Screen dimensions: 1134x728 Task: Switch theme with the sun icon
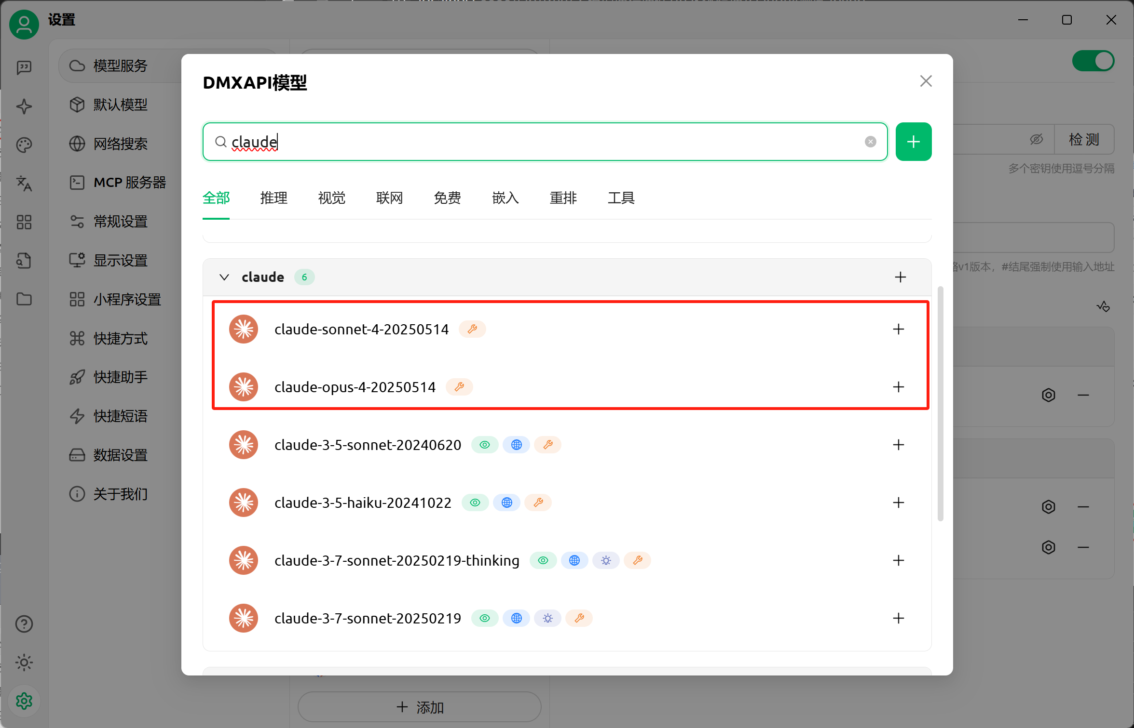24,662
